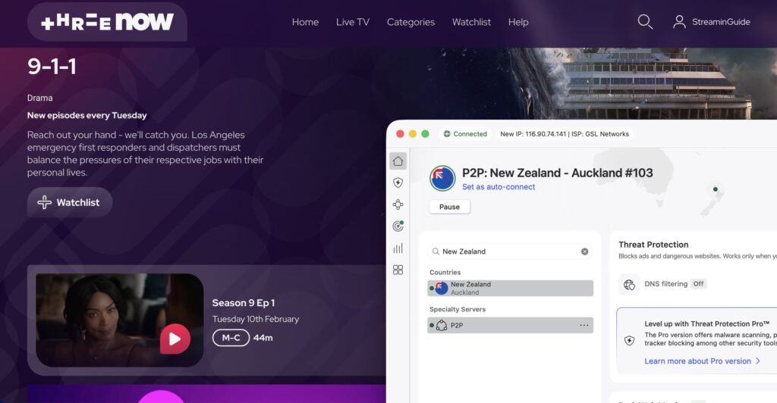
Task: Play Season 9 Ep 1 video
Action: 175,339
